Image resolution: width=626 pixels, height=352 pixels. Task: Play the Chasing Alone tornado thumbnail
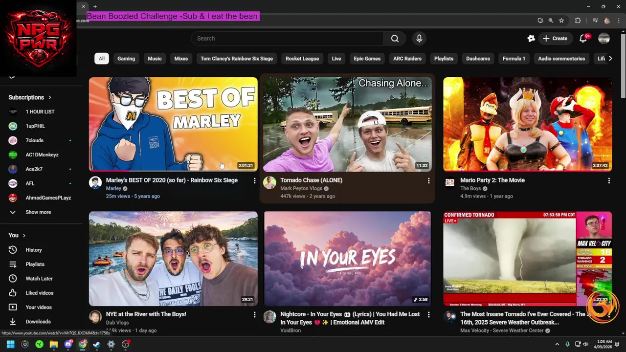[347, 124]
